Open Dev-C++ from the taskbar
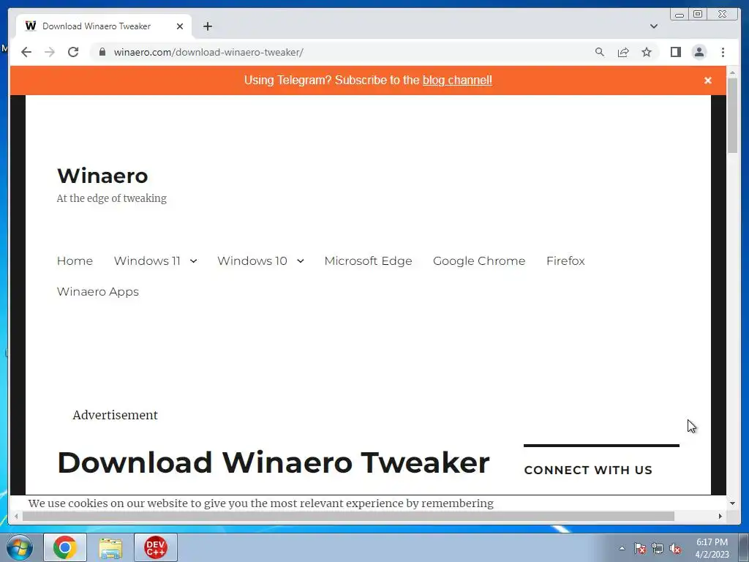The image size is (749, 562). (156, 547)
